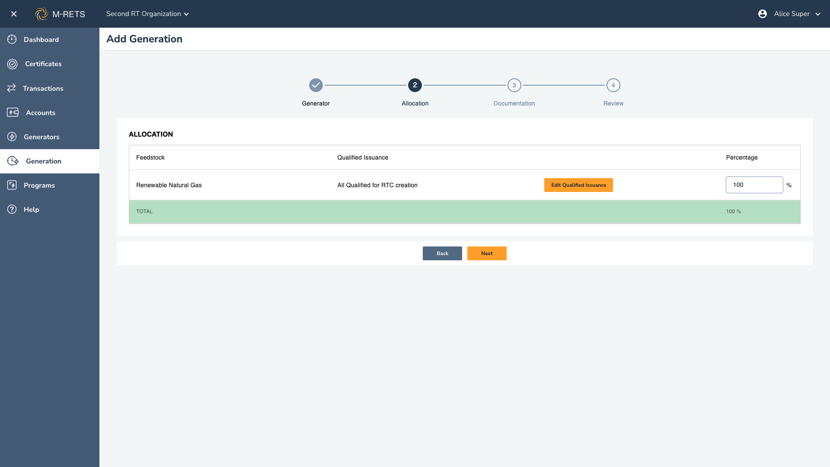Click the Accounts sidebar icon

(x=13, y=112)
